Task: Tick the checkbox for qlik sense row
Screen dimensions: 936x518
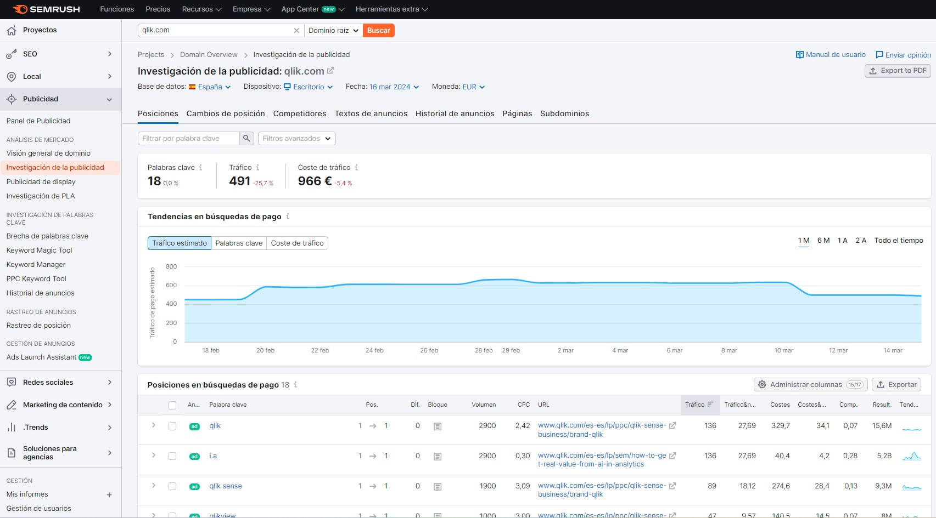Action: click(x=172, y=486)
